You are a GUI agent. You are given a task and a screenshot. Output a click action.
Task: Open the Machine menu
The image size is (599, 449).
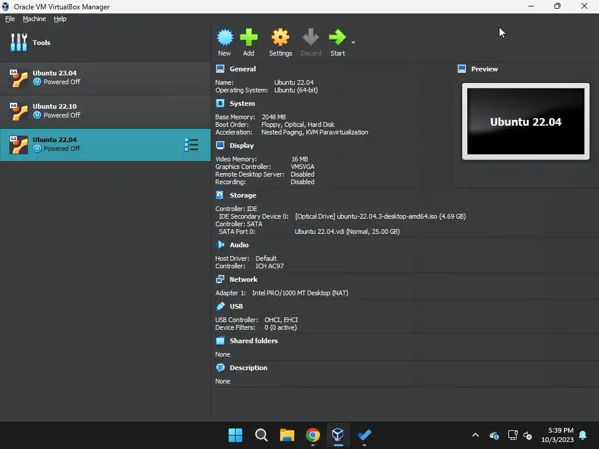(x=34, y=19)
